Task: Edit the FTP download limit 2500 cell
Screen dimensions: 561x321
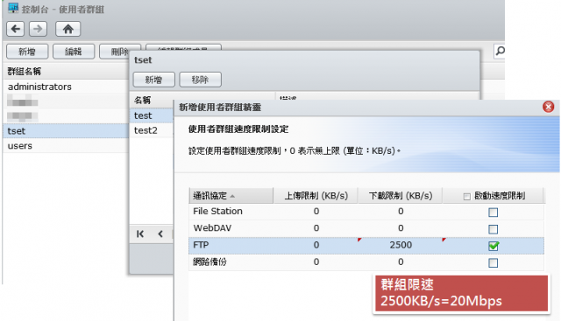Action: pos(401,245)
